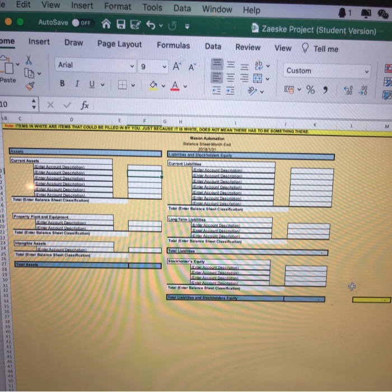Click the Decrease Decimal icon

363,91
